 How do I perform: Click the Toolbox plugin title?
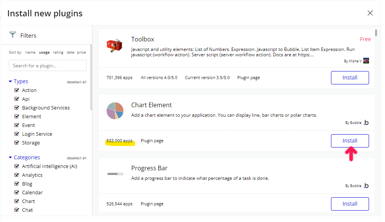[142, 39]
